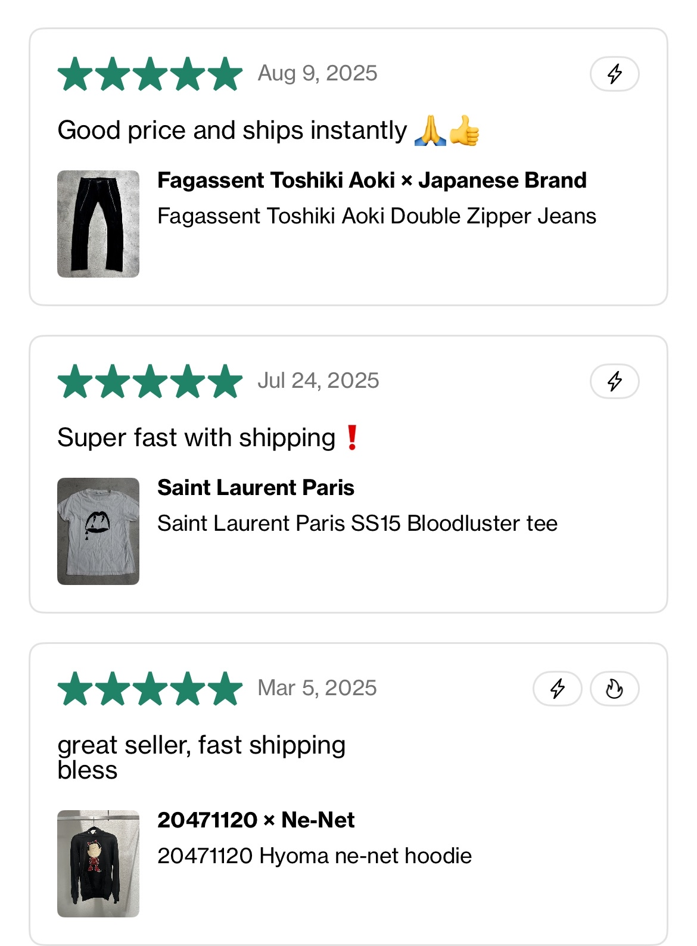The image size is (697, 946).
Task: Click the five-star rating on Aug 9 review
Action: pyautogui.click(x=150, y=74)
